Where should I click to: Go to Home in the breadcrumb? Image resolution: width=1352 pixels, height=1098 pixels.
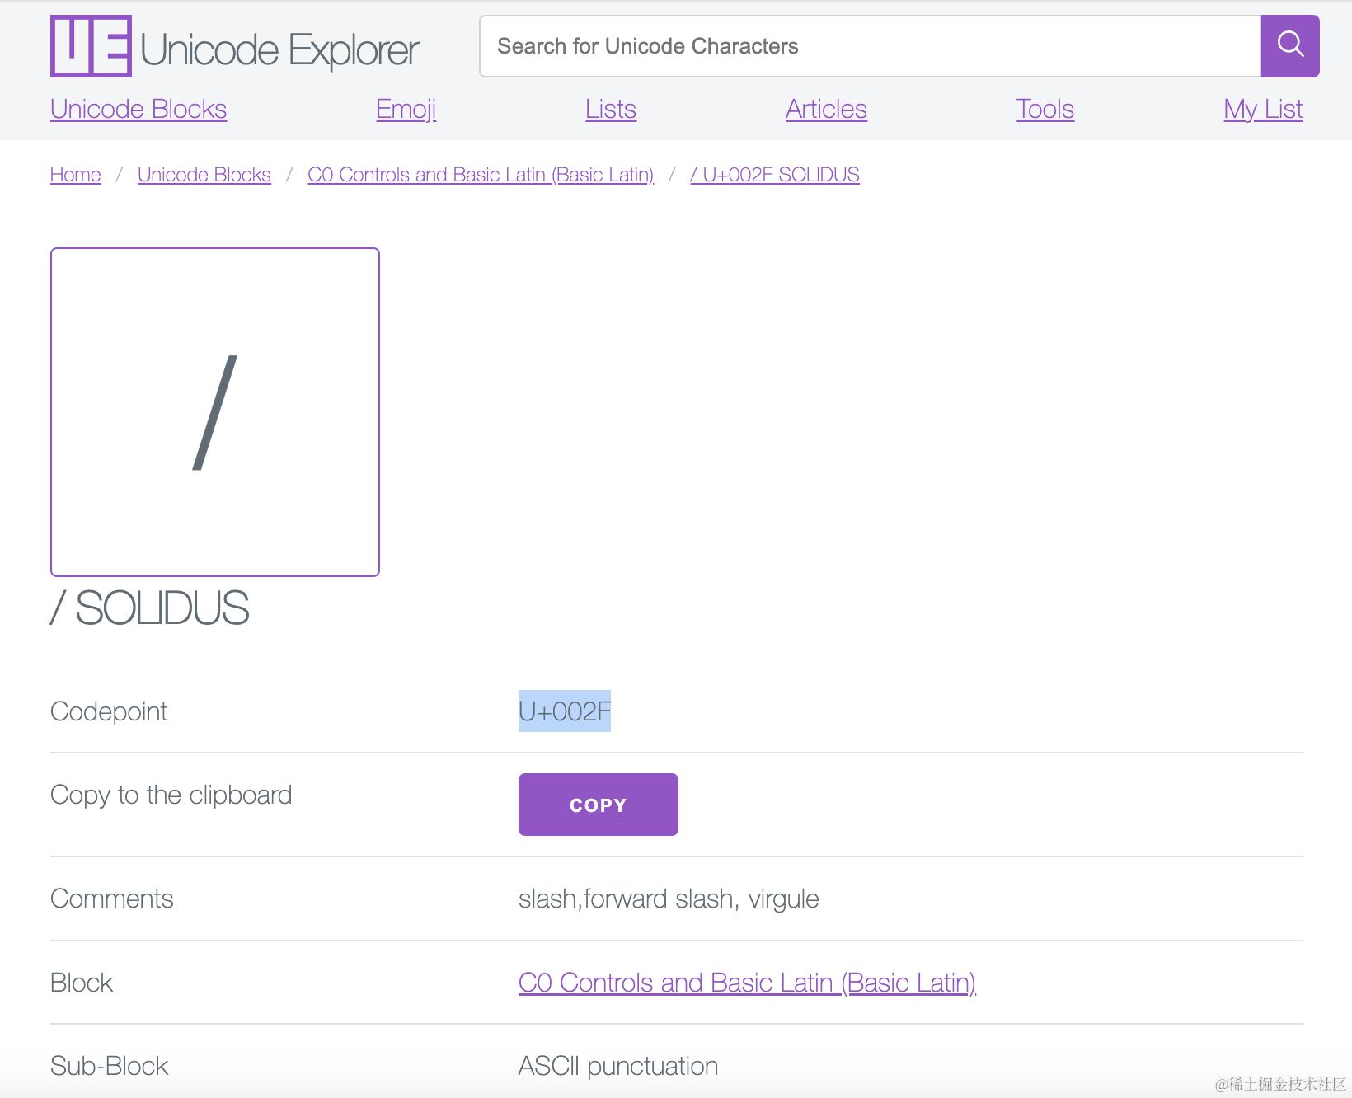(76, 175)
